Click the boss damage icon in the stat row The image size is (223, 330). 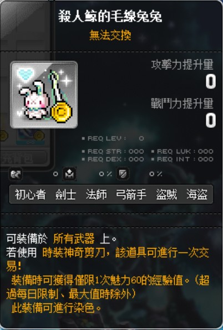[x=69, y=174]
